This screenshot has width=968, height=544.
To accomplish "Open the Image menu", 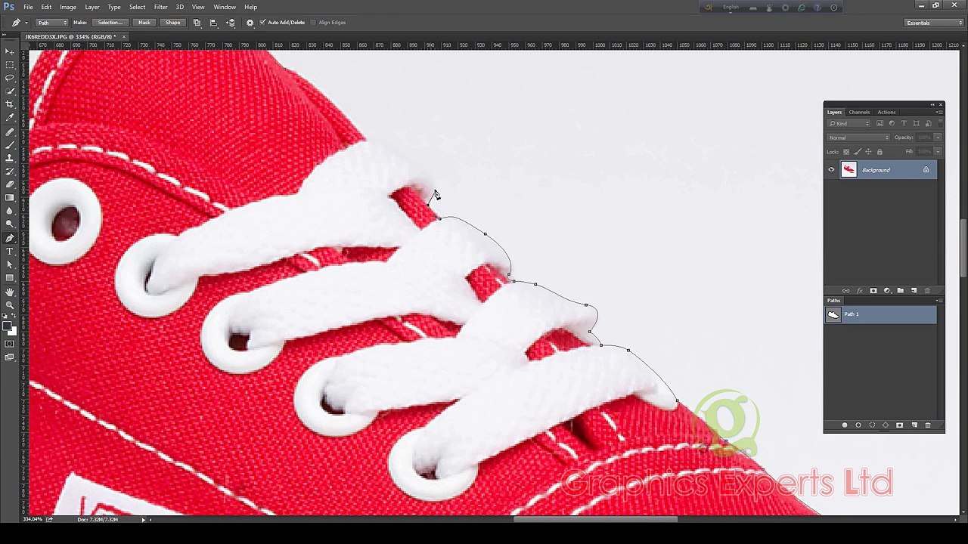I will (x=68, y=7).
